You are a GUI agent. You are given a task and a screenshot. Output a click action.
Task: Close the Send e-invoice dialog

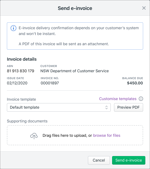click(144, 8)
